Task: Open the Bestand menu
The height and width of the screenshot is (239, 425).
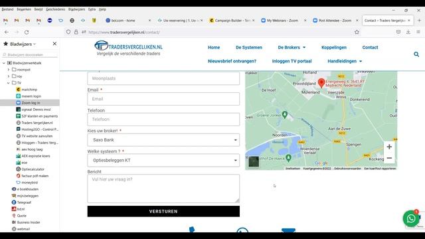Action: click(x=7, y=9)
